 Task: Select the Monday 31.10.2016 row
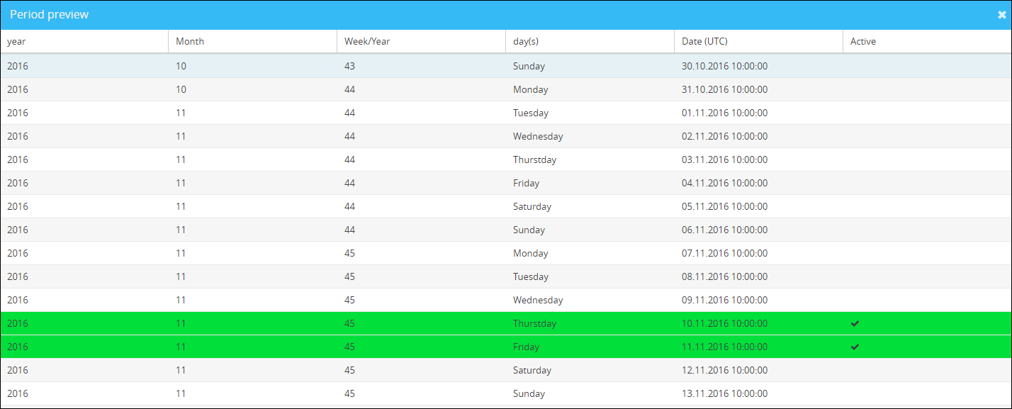click(x=531, y=89)
